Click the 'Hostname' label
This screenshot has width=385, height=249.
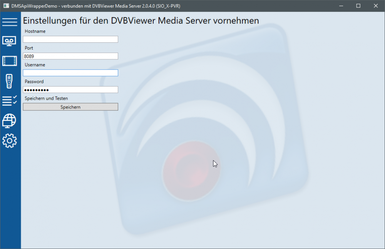click(x=35, y=31)
